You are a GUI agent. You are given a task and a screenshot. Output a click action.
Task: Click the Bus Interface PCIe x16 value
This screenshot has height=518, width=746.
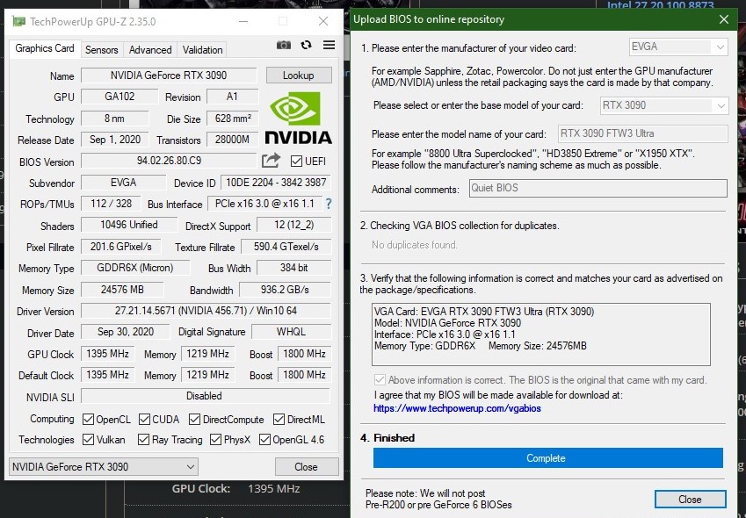264,204
